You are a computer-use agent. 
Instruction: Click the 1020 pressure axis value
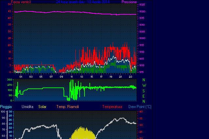coord(142,11)
